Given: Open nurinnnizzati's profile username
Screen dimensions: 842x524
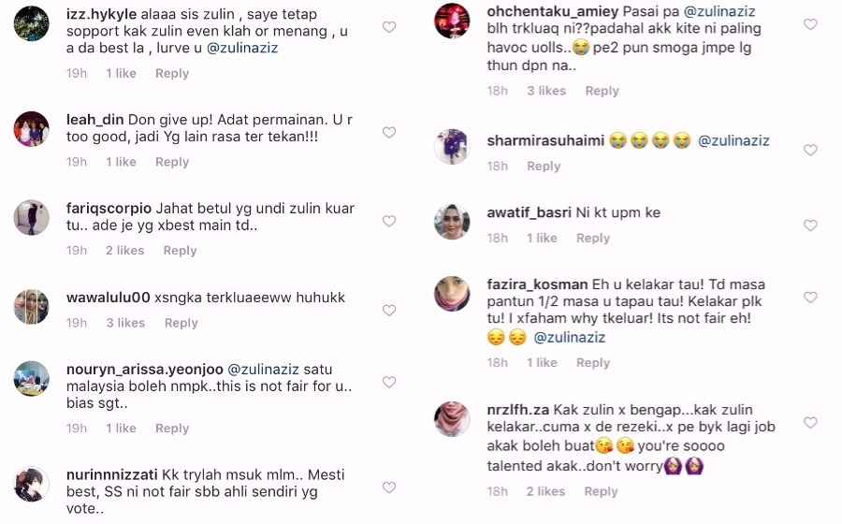Looking at the screenshot, I should point(111,474).
